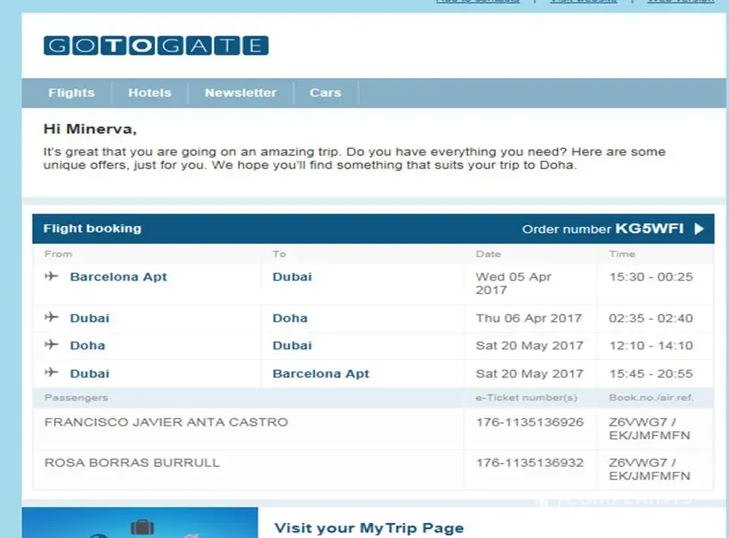This screenshot has width=729, height=538.
Task: Expand order details with the white arrow
Action: pos(699,229)
